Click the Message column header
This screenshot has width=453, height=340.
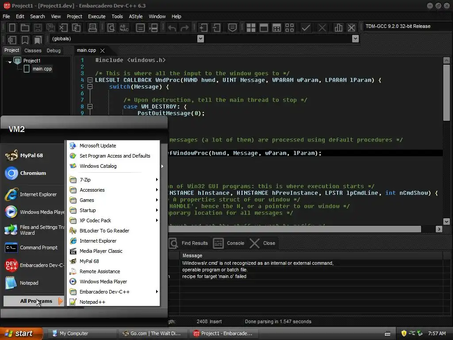pos(311,255)
